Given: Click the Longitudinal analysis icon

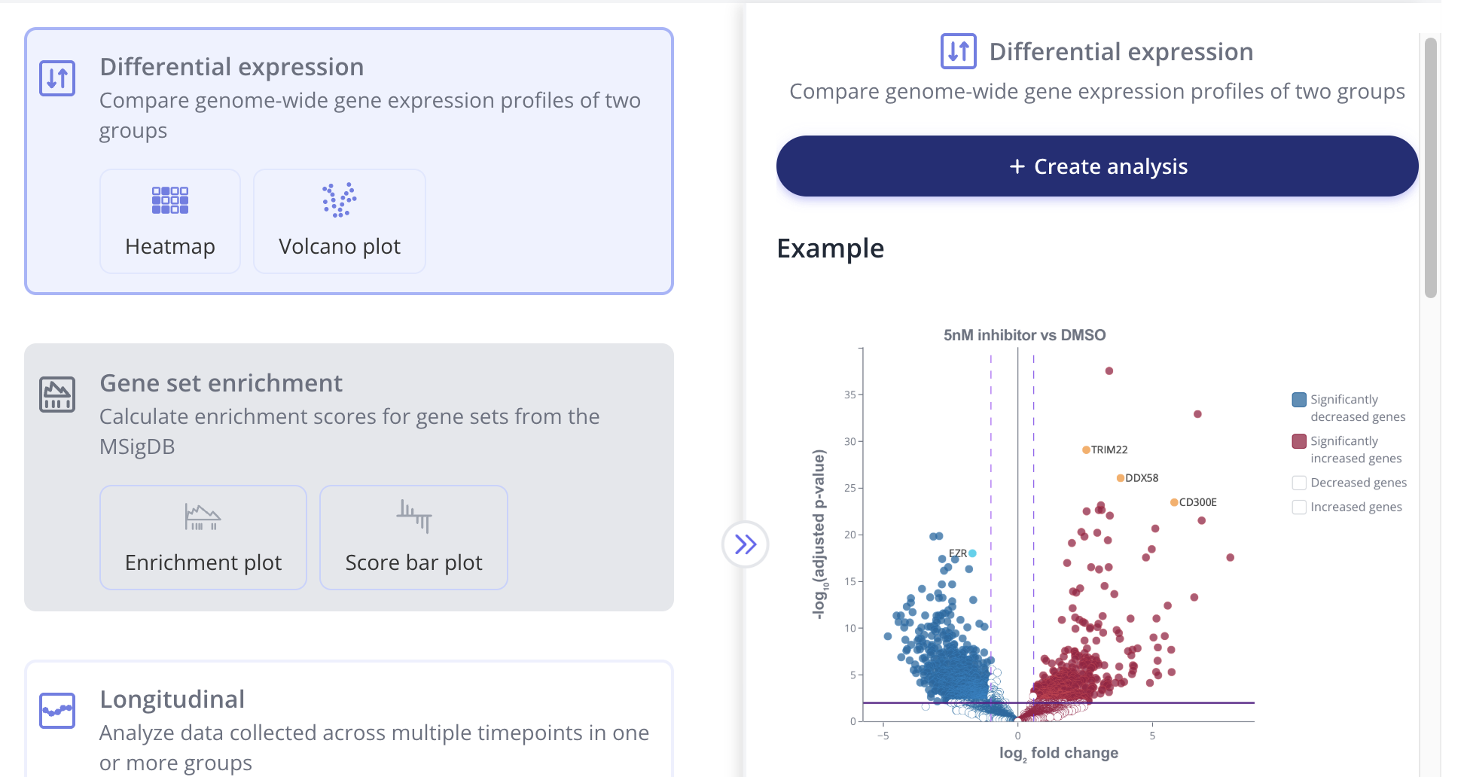Looking at the screenshot, I should point(57,710).
